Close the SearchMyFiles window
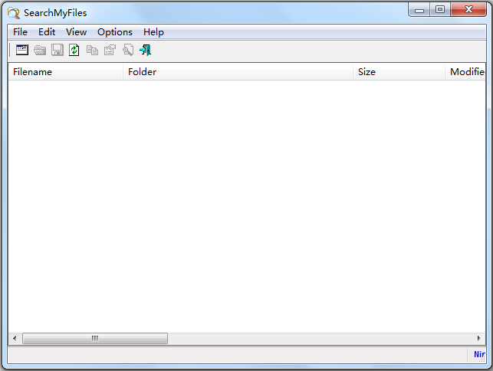Image resolution: width=493 pixels, height=371 pixels. point(468,10)
